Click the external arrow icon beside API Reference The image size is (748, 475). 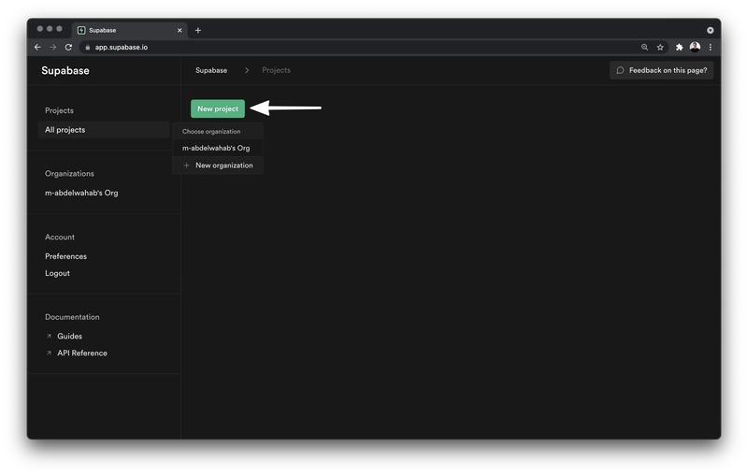[49, 353]
